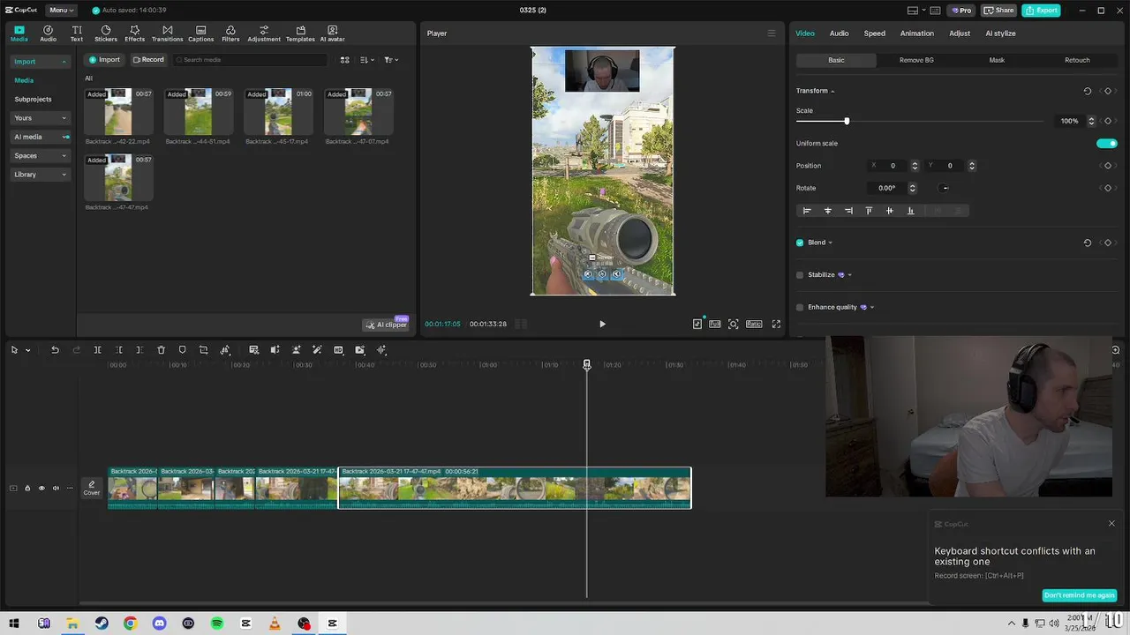Play the video preview

click(602, 324)
